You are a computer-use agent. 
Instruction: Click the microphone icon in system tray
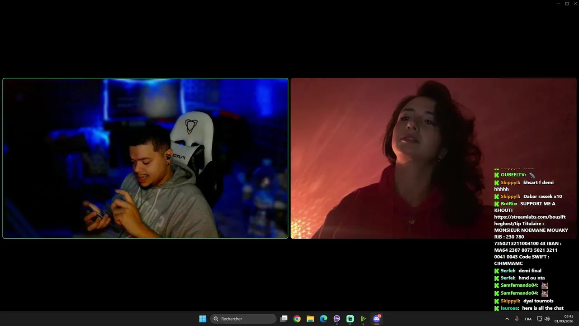pyautogui.click(x=517, y=319)
